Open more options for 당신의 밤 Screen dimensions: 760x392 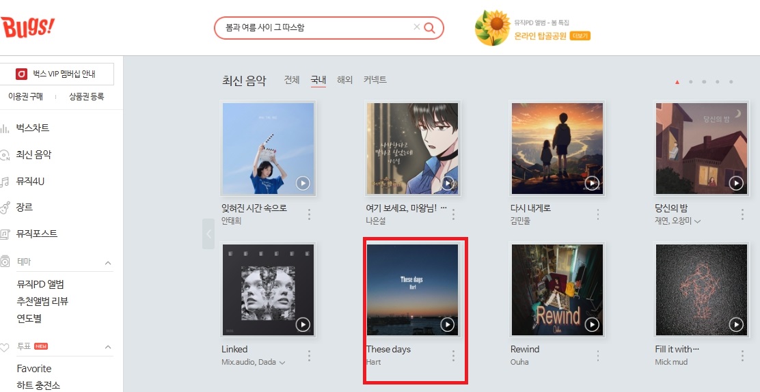742,214
